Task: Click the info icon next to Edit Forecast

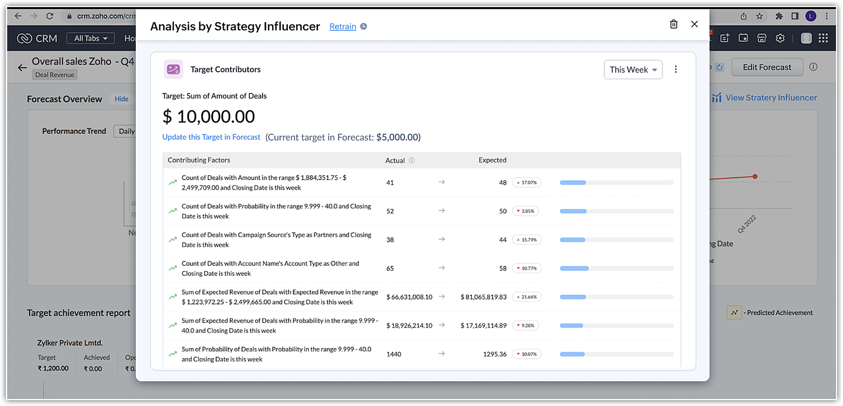Action: [x=813, y=67]
